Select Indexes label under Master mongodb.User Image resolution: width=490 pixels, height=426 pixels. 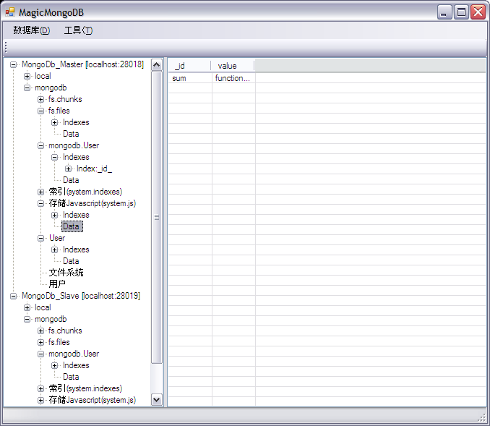coord(76,157)
